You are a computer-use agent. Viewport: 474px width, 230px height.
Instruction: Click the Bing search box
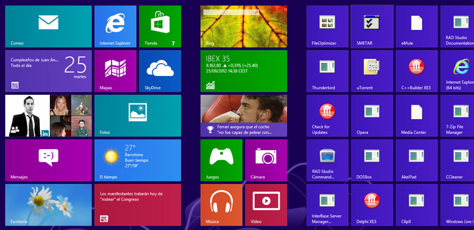[x=231, y=12]
